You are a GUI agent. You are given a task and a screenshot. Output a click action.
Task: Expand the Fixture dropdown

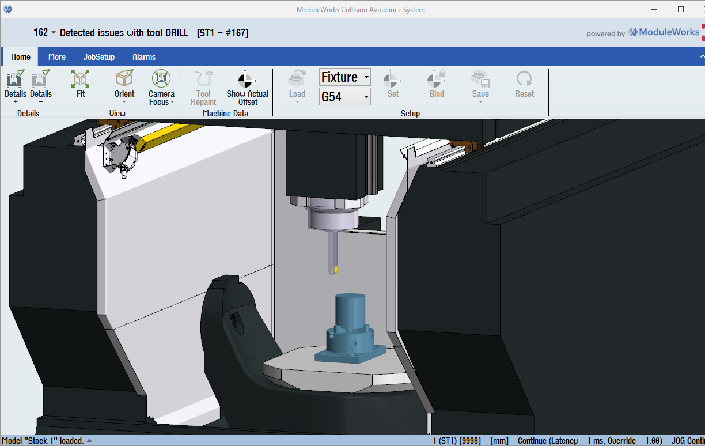(x=367, y=77)
